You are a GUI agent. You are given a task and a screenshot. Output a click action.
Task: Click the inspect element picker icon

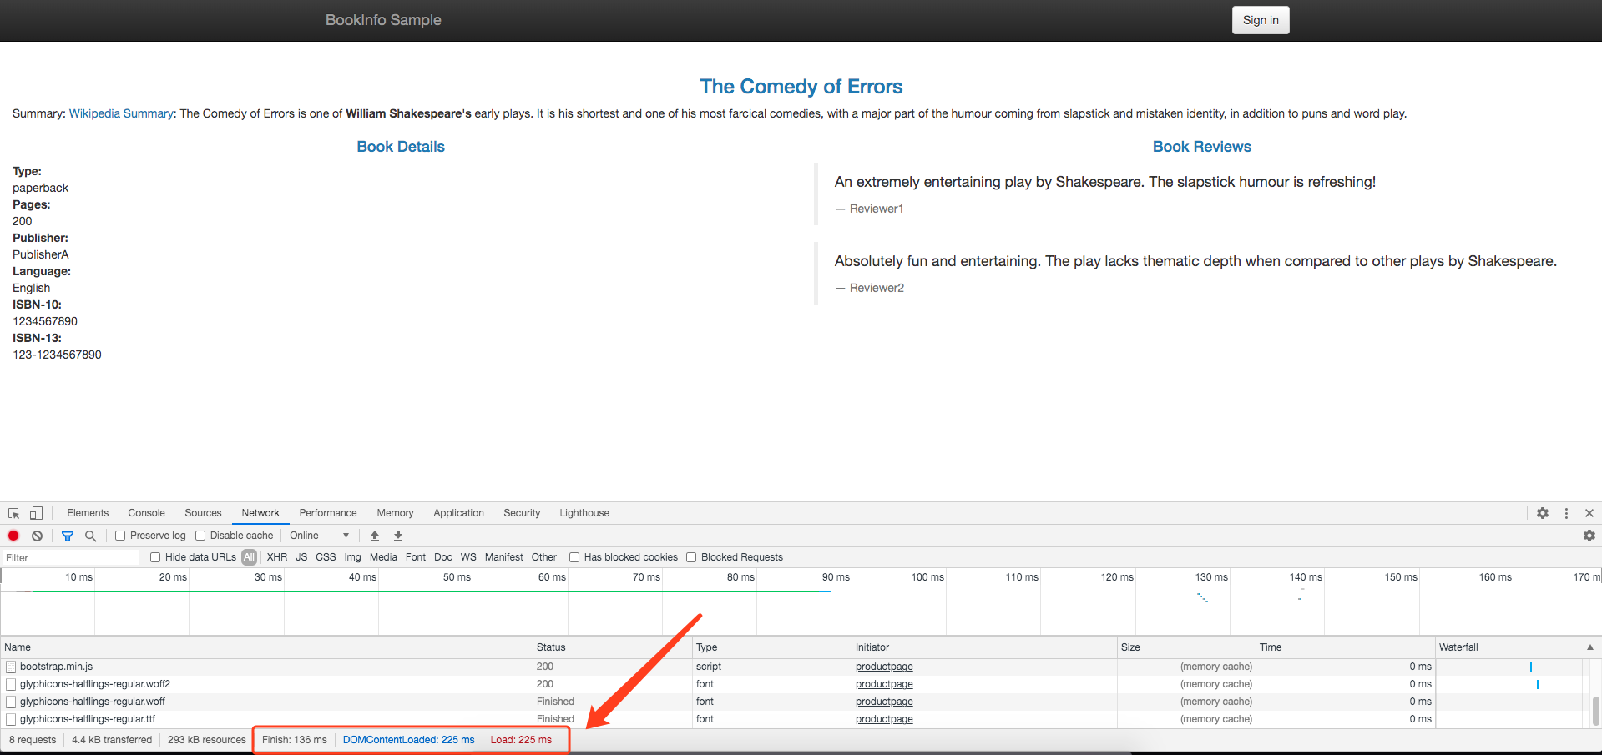click(x=14, y=513)
